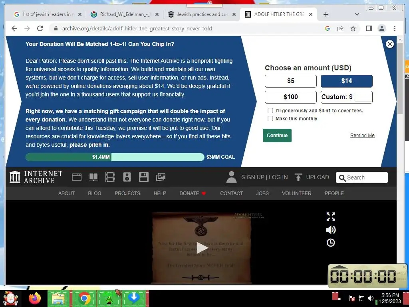Check the Make this monthly box

pos(270,118)
